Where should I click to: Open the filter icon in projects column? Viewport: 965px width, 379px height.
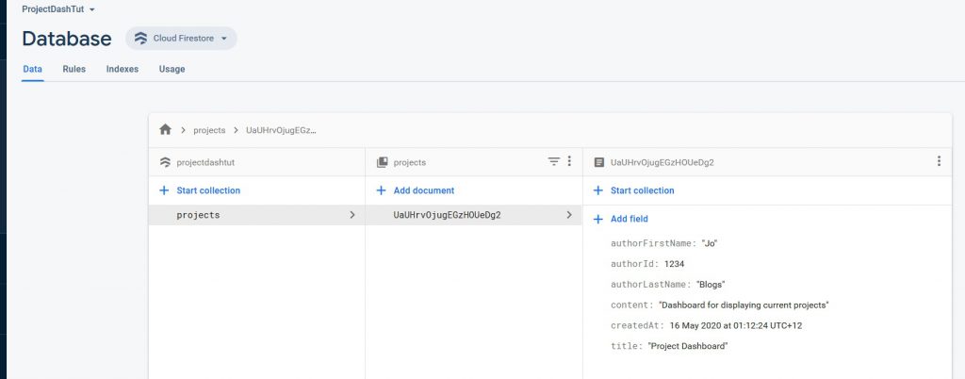[x=554, y=161]
